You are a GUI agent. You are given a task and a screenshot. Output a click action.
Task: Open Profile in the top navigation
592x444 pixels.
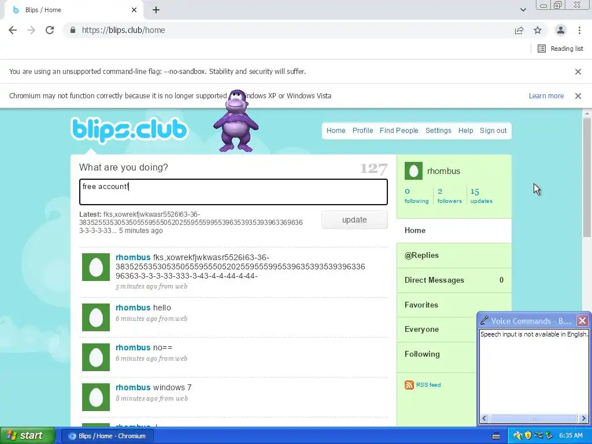pyautogui.click(x=362, y=131)
